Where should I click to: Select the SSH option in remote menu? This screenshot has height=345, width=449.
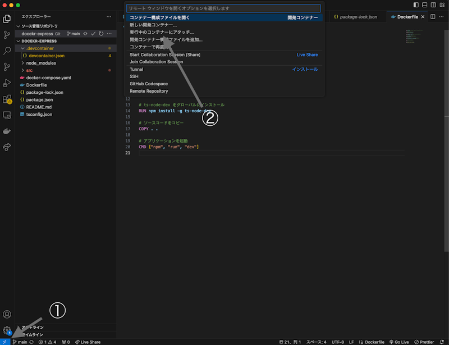[x=134, y=76]
